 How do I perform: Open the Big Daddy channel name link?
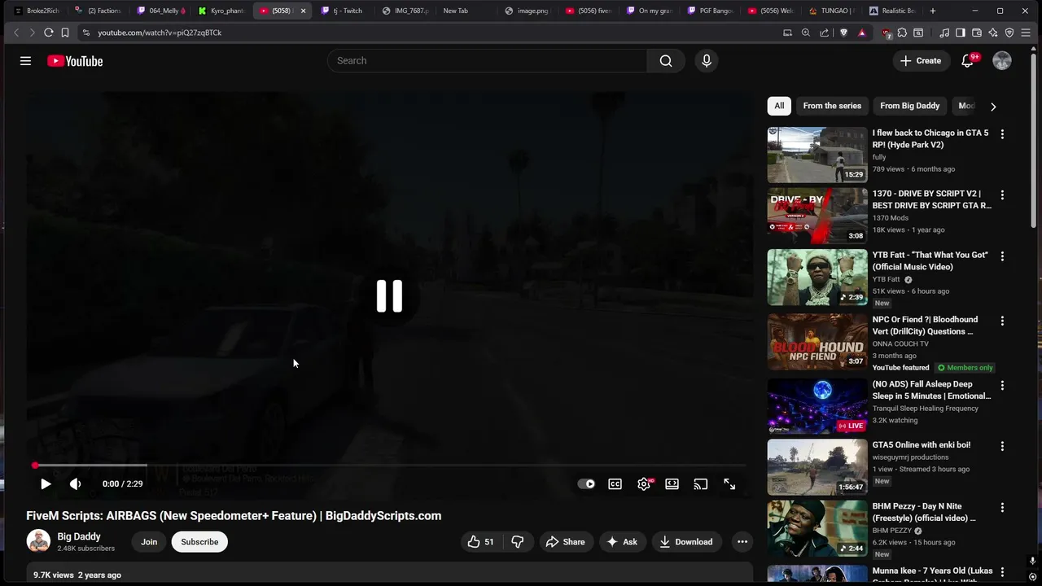click(79, 537)
